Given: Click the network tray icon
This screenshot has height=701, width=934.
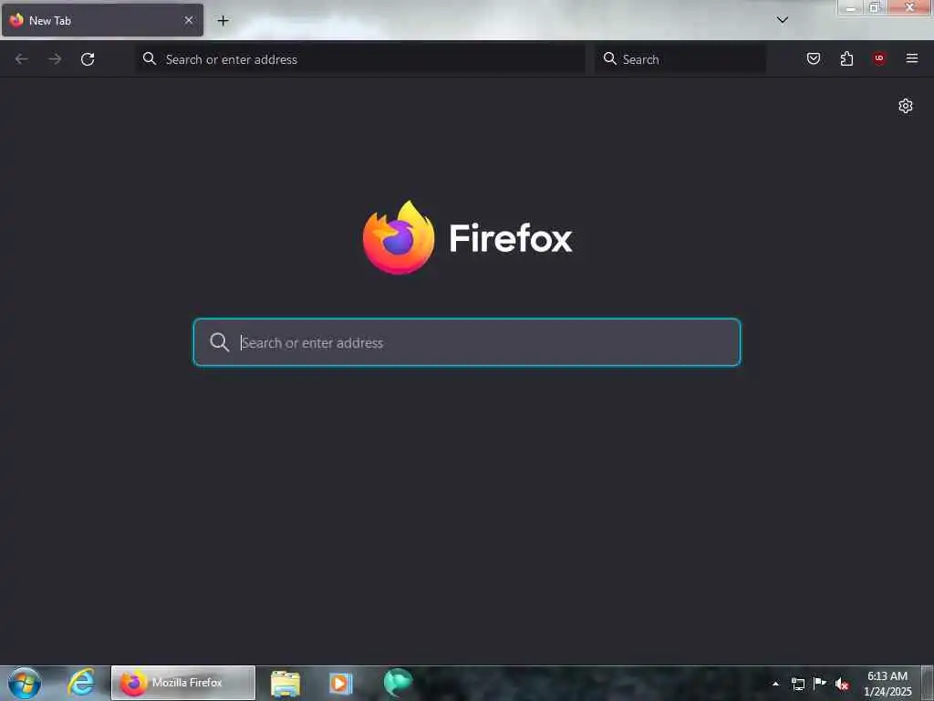Looking at the screenshot, I should pos(797,684).
